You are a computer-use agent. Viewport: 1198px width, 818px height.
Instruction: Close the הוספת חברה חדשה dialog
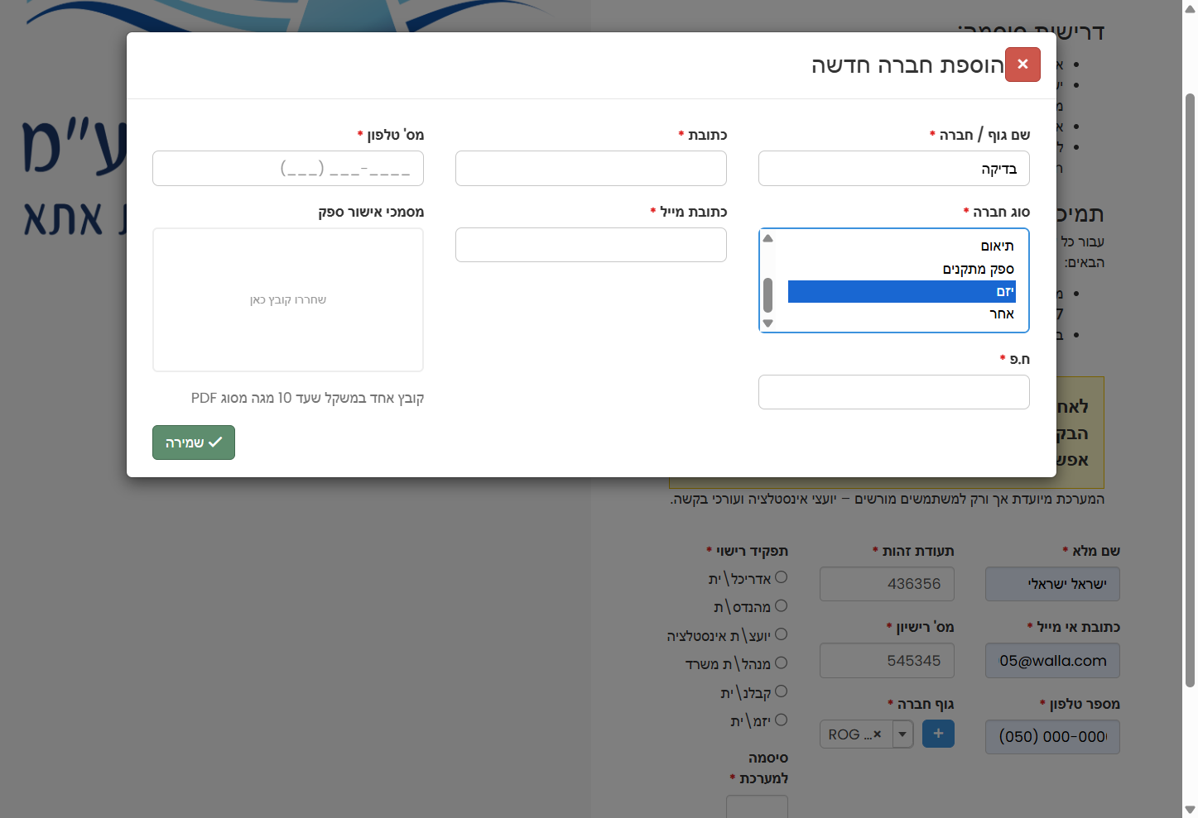[1022, 65]
